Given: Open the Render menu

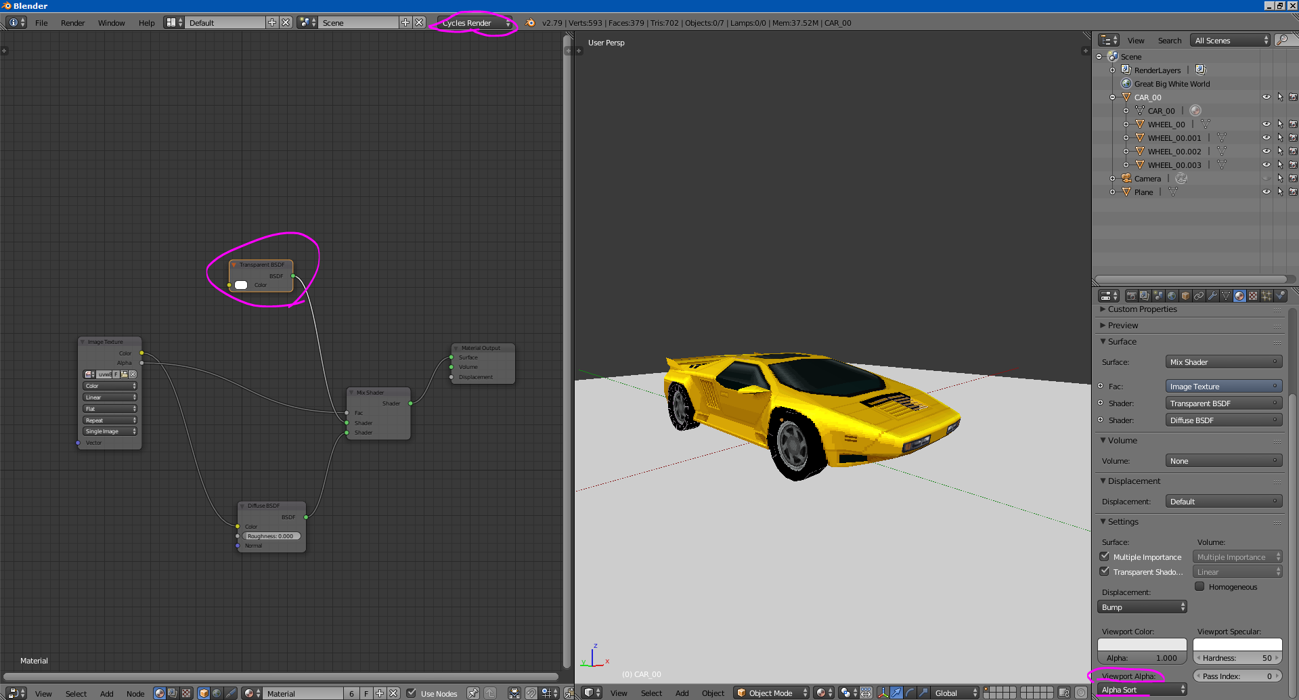Looking at the screenshot, I should pos(72,23).
